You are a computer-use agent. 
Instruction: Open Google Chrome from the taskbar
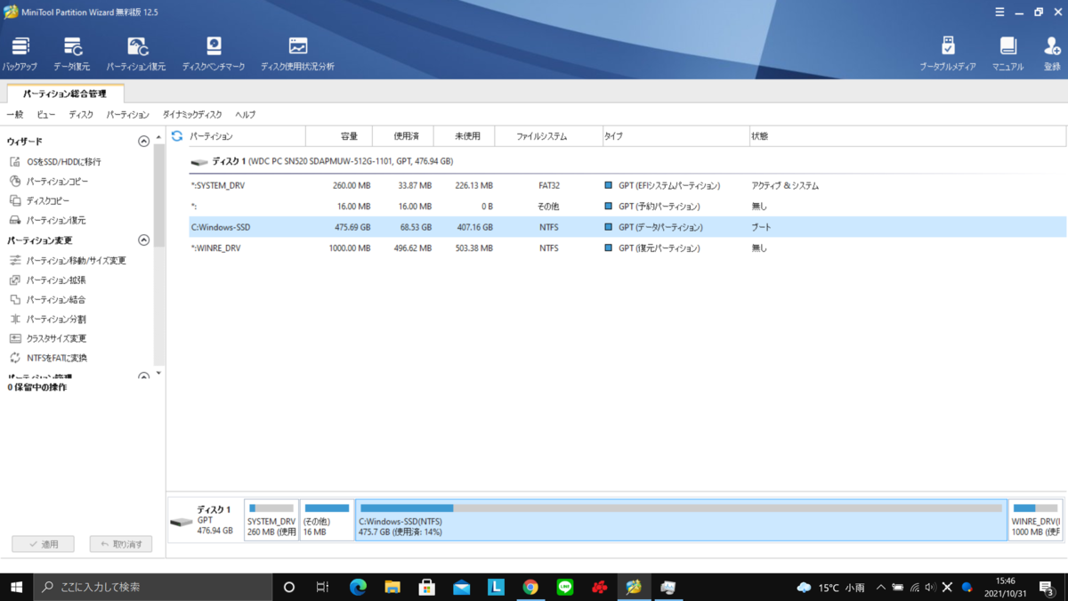532,587
